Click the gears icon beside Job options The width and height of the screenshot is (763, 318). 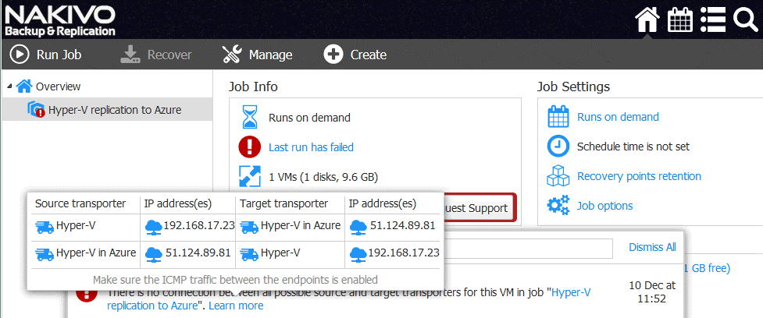[558, 206]
